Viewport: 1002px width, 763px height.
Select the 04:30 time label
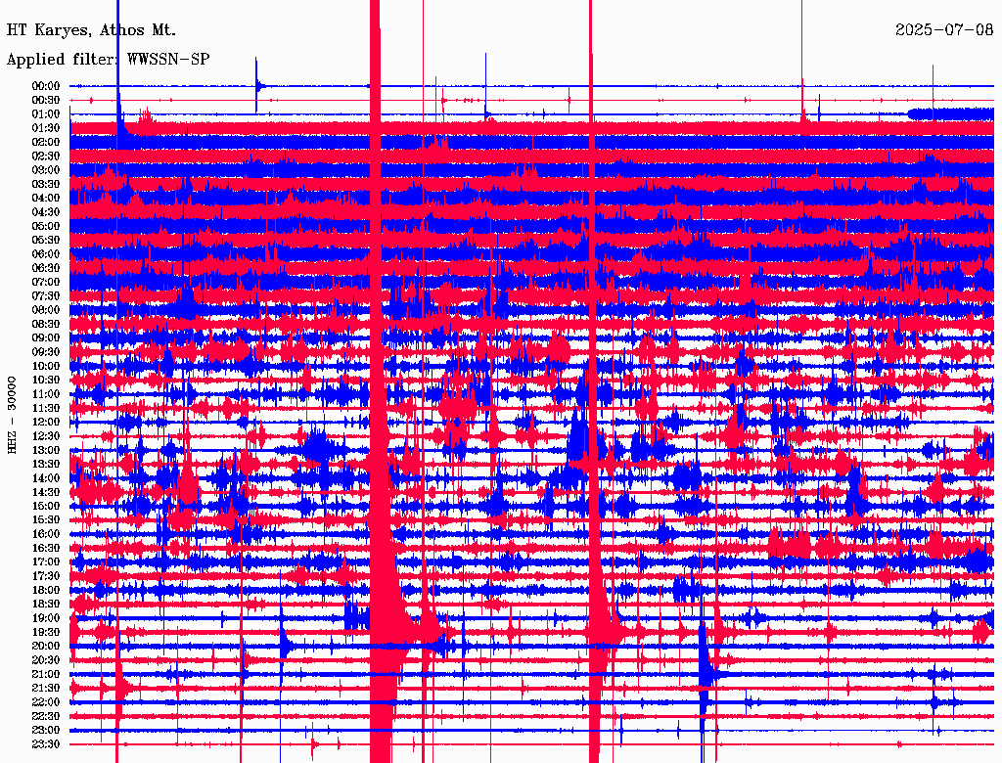[x=46, y=212]
